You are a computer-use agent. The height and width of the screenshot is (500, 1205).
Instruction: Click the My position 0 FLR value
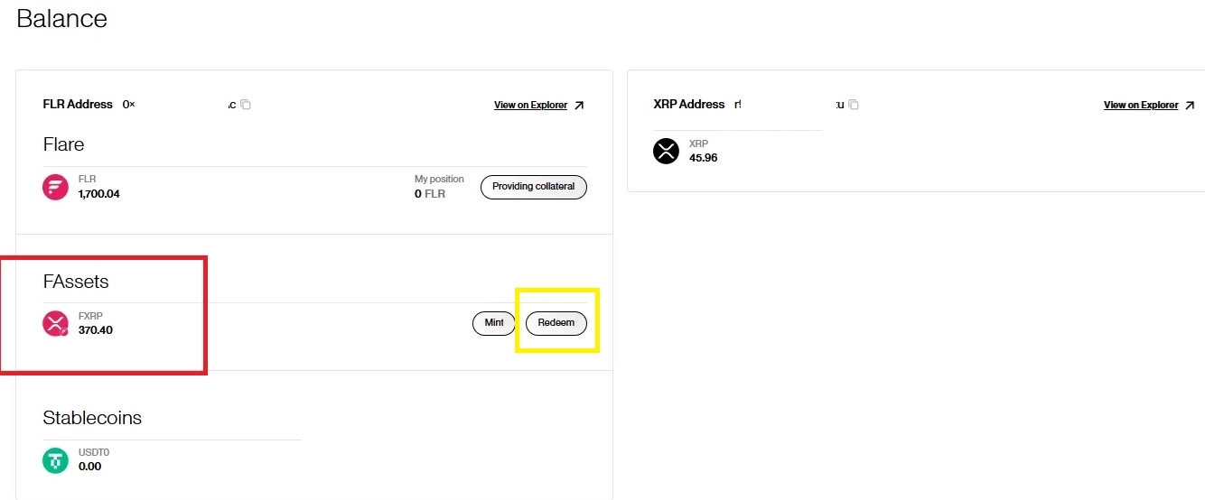pos(430,193)
